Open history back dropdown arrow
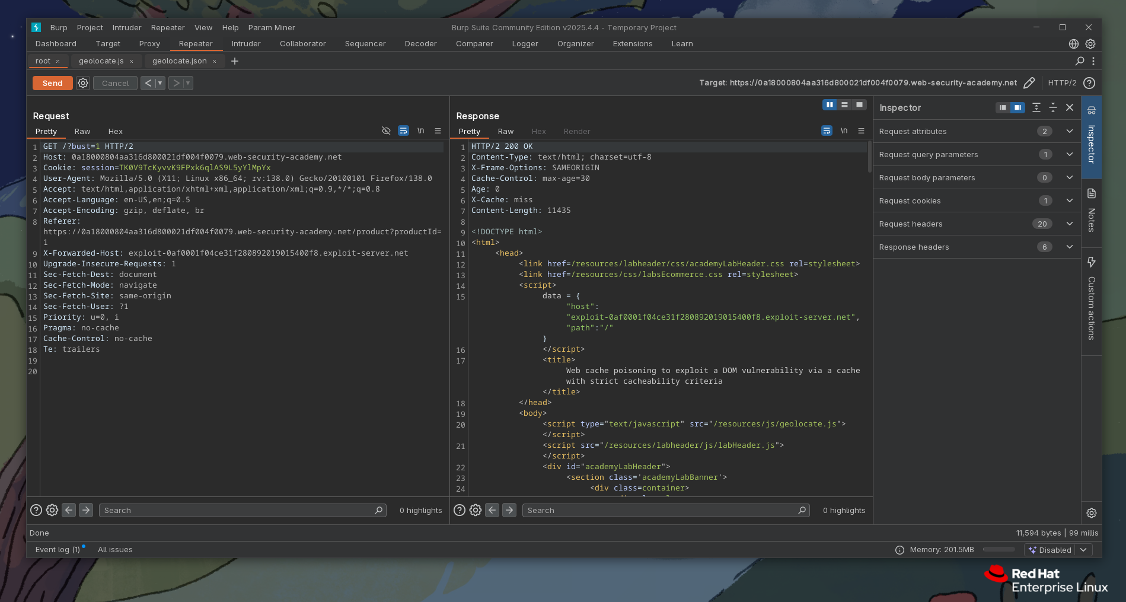 (160, 83)
